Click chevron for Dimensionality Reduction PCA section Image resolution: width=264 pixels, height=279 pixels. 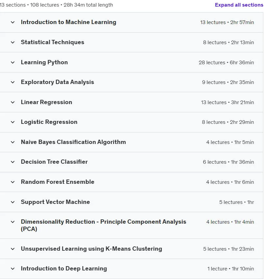[x=13, y=222]
